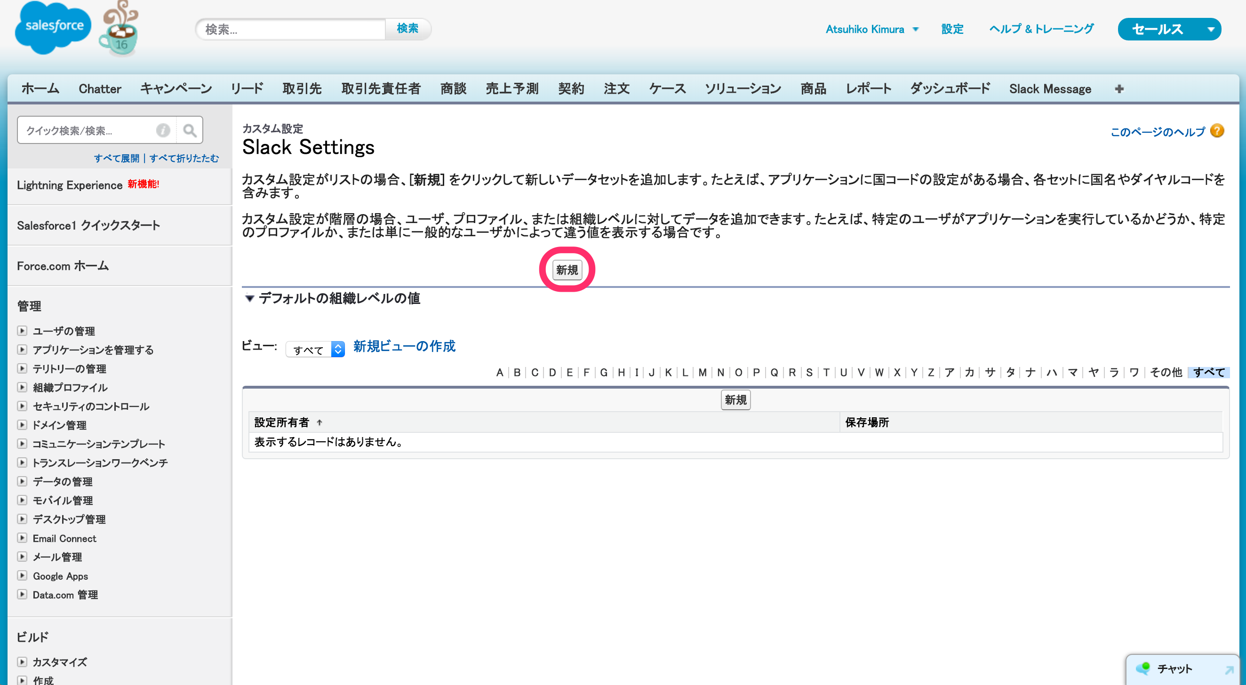The image size is (1246, 685).
Task: Click すべて展開 link
Action: tap(117, 158)
